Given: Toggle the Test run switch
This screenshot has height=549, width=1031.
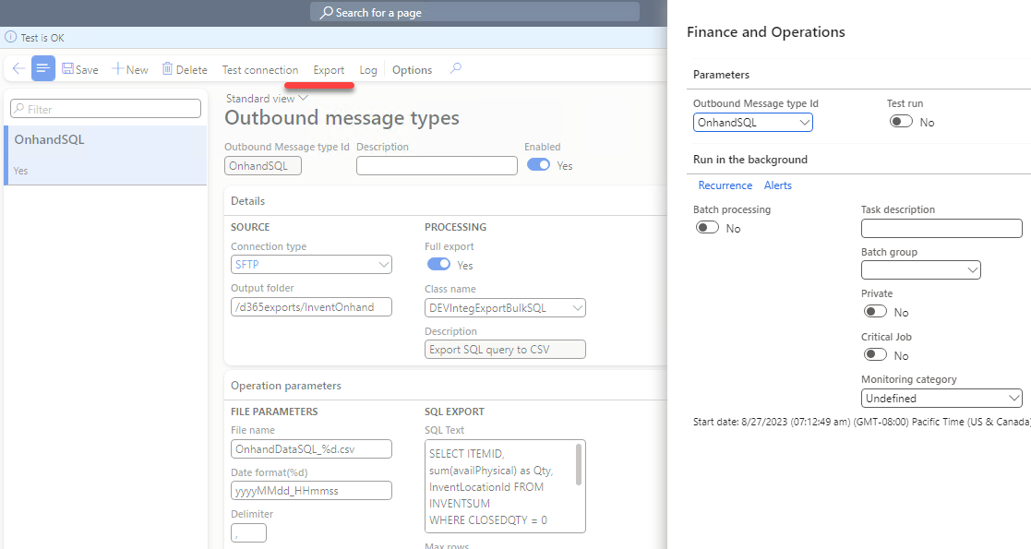Looking at the screenshot, I should point(901,122).
